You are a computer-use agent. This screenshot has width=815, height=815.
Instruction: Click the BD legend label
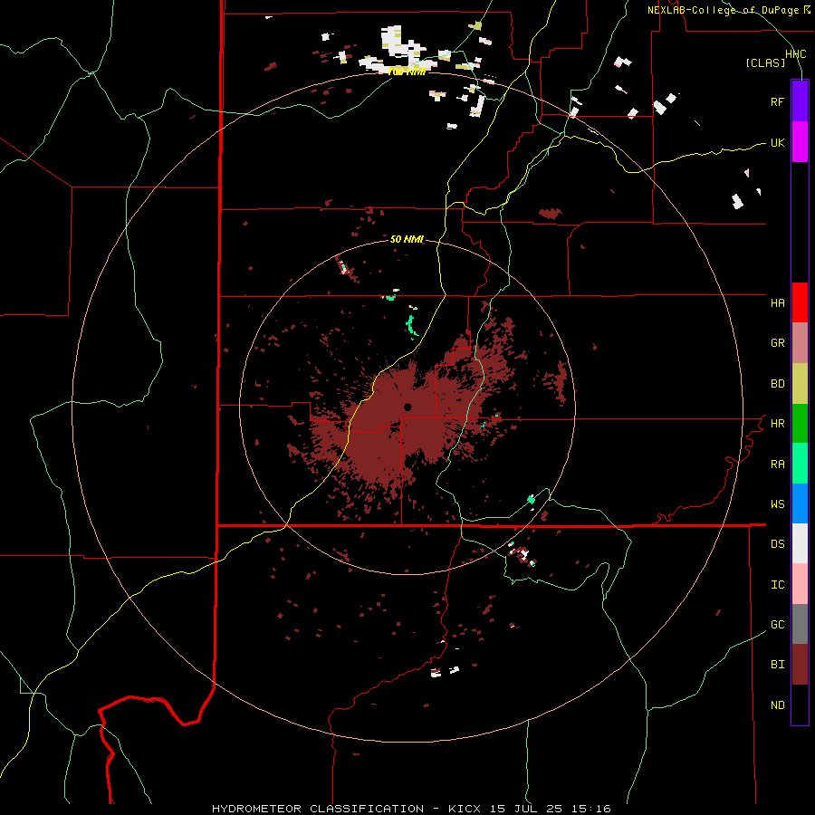pos(777,384)
